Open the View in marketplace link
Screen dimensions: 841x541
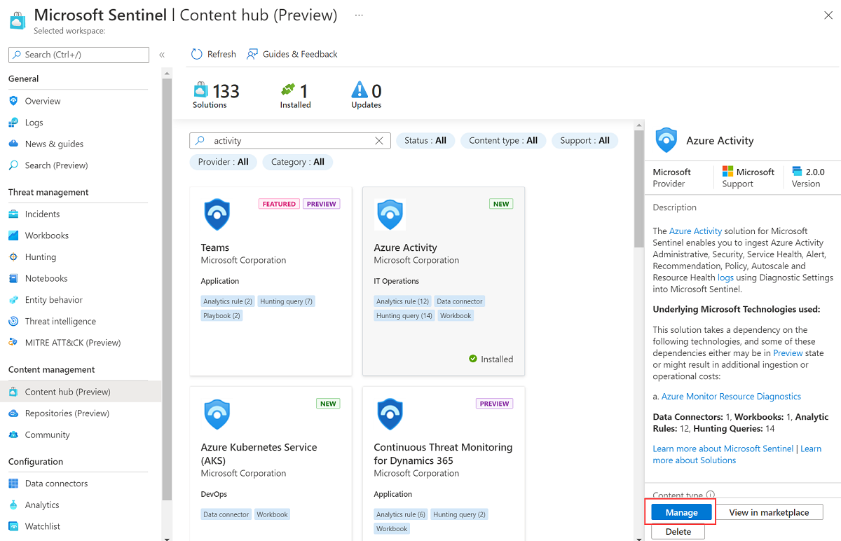(x=769, y=512)
